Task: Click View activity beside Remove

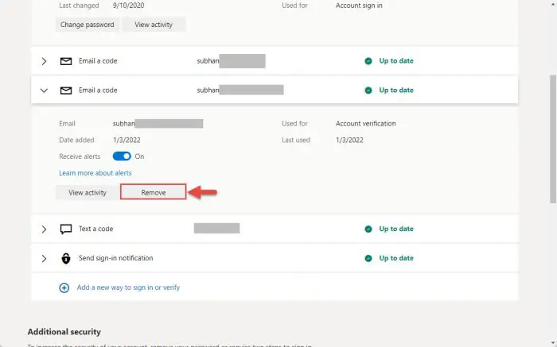Action: click(88, 192)
